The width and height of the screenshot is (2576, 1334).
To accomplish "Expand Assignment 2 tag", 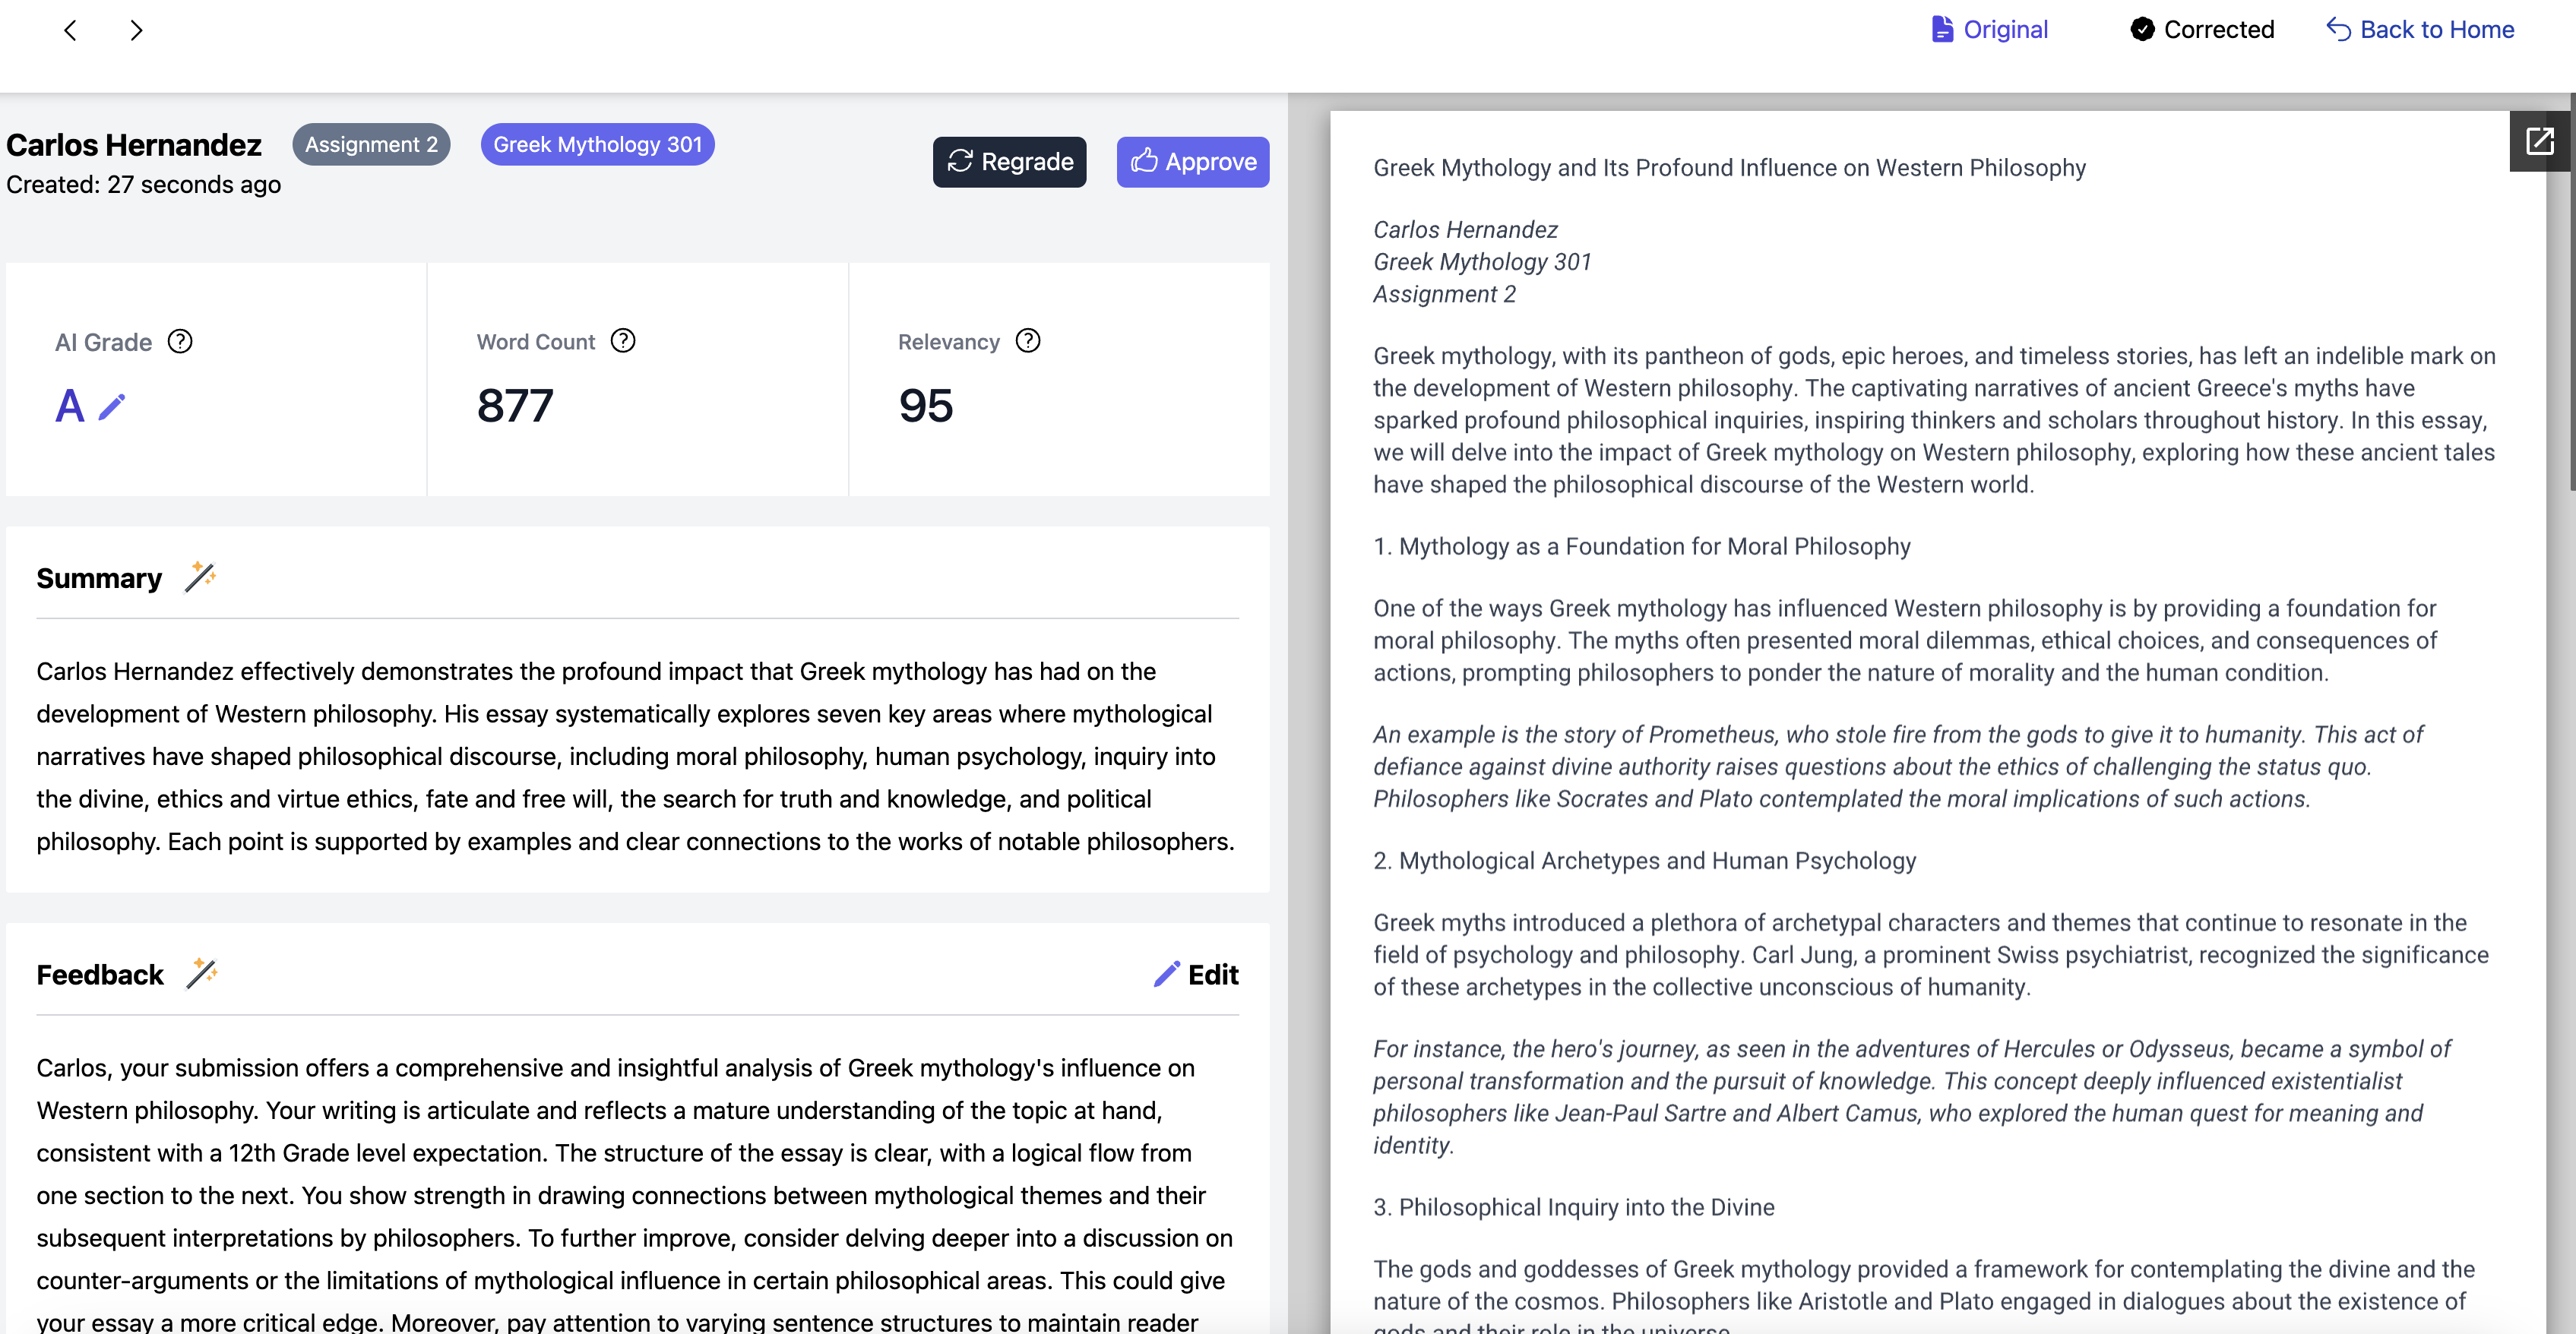I will tap(369, 144).
